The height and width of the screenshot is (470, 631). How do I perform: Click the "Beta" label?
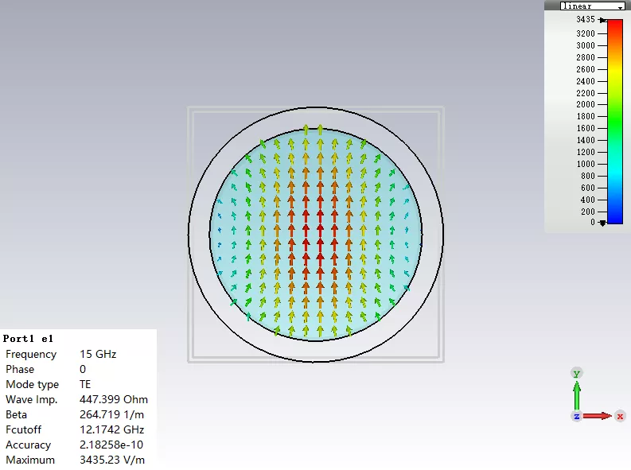click(x=16, y=414)
